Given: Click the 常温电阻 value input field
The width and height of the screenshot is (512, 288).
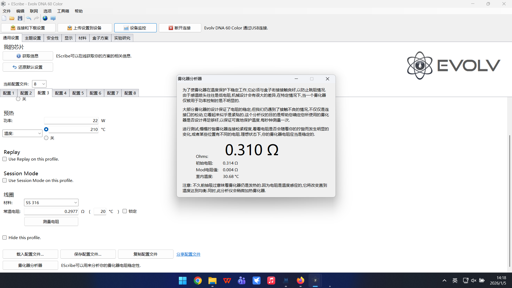Looking at the screenshot, I should click(51, 211).
